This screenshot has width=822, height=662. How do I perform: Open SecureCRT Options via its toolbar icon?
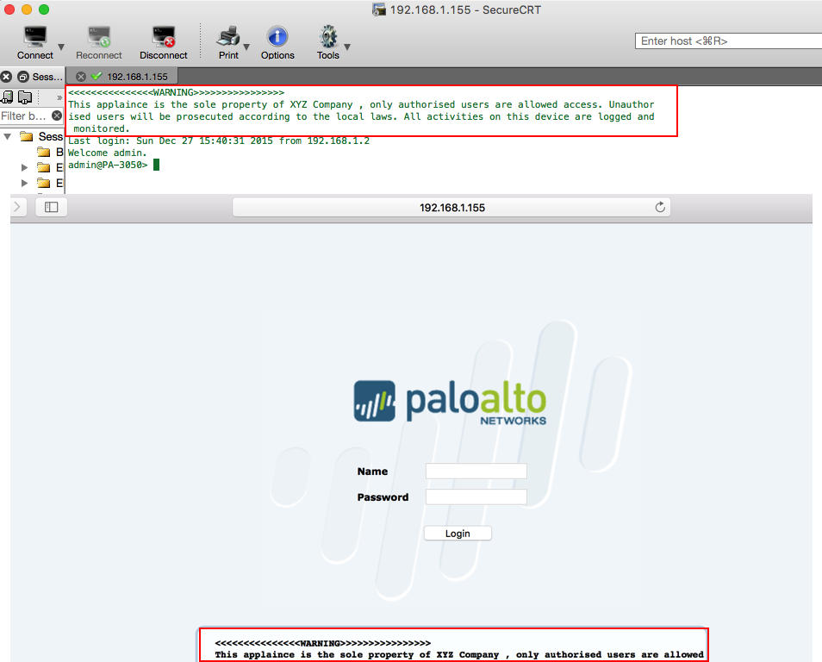(x=277, y=34)
